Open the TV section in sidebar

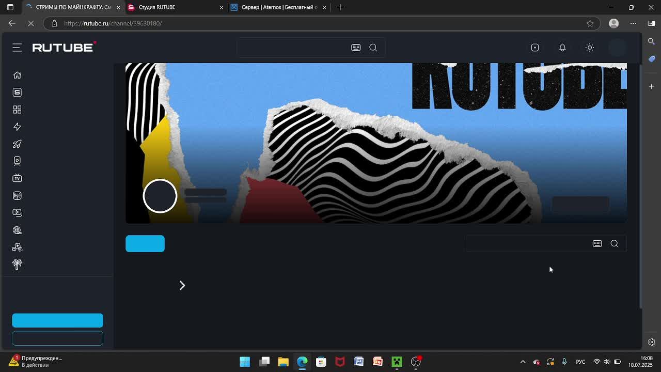[x=17, y=178]
